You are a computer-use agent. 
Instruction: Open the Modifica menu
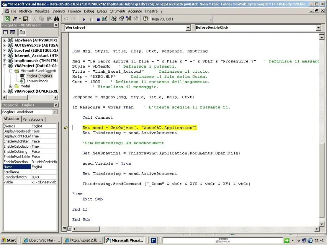coord(25,11)
